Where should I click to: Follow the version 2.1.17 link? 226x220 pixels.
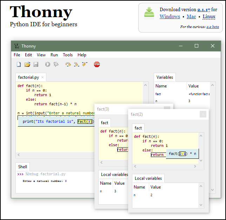point(204,10)
